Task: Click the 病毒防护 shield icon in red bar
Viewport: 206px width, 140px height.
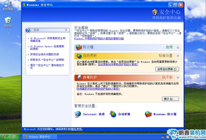Action: tap(79, 77)
